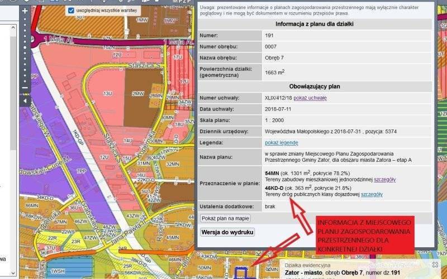
Task: Select 'Obręb 7' value in table
Action: 274,58
